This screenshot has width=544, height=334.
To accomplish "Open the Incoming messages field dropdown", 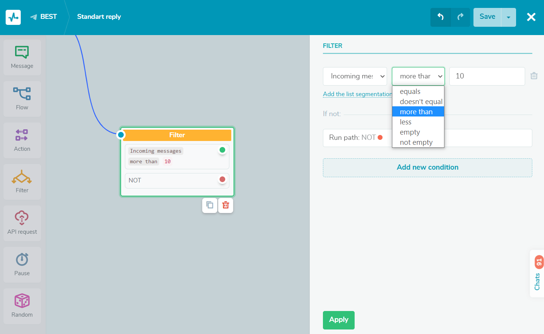I will [355, 76].
